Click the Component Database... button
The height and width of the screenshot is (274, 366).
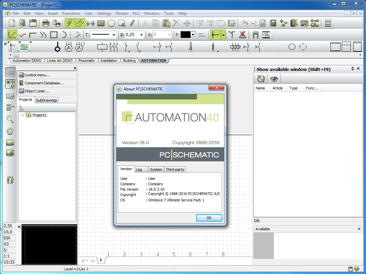(x=47, y=83)
